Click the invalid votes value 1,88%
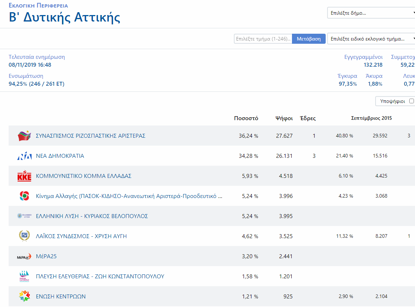This screenshot has width=415, height=307. point(375,84)
